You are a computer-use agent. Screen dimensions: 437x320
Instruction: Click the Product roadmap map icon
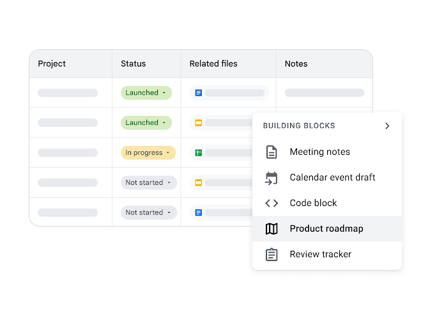tap(272, 229)
